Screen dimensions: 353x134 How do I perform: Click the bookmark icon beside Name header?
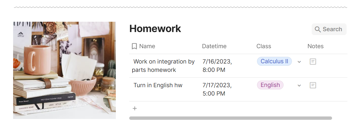point(134,46)
